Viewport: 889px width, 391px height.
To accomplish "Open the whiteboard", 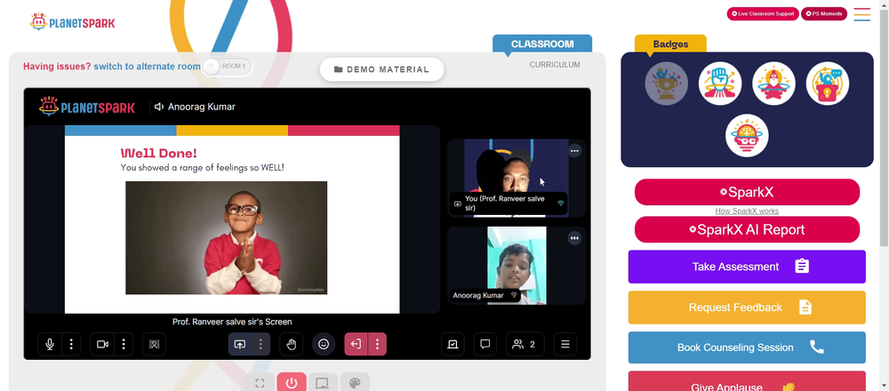I will pos(453,344).
